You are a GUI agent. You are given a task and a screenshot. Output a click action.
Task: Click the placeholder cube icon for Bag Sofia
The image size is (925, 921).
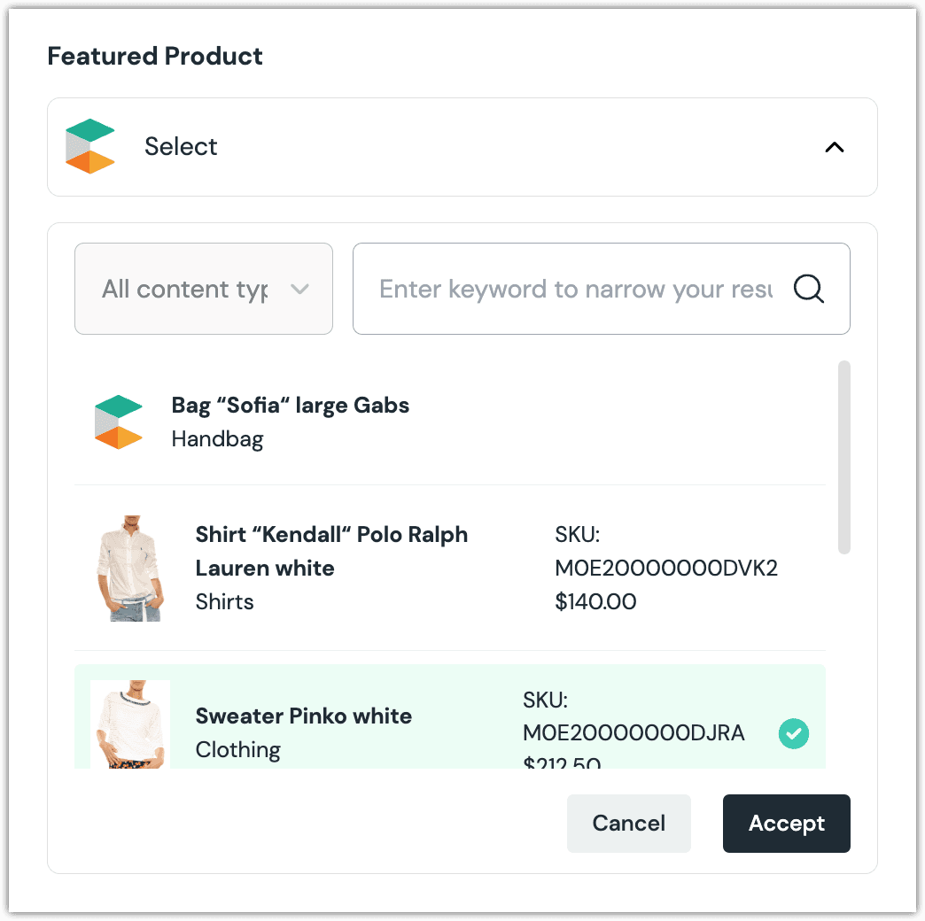(x=119, y=422)
